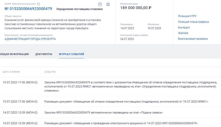
Task: Open Внеплановая проверка link
Action: 193,39
